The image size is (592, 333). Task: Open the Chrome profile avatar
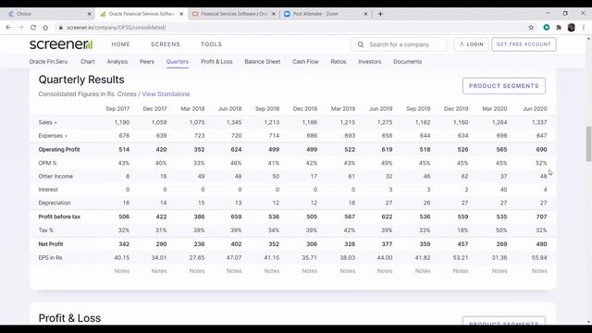click(x=572, y=27)
